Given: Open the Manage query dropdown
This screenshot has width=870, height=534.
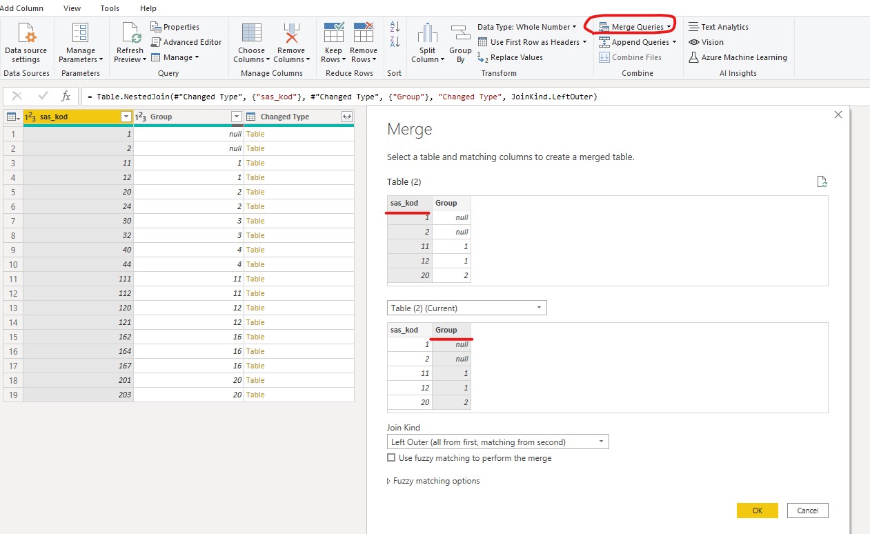Looking at the screenshot, I should 175,57.
